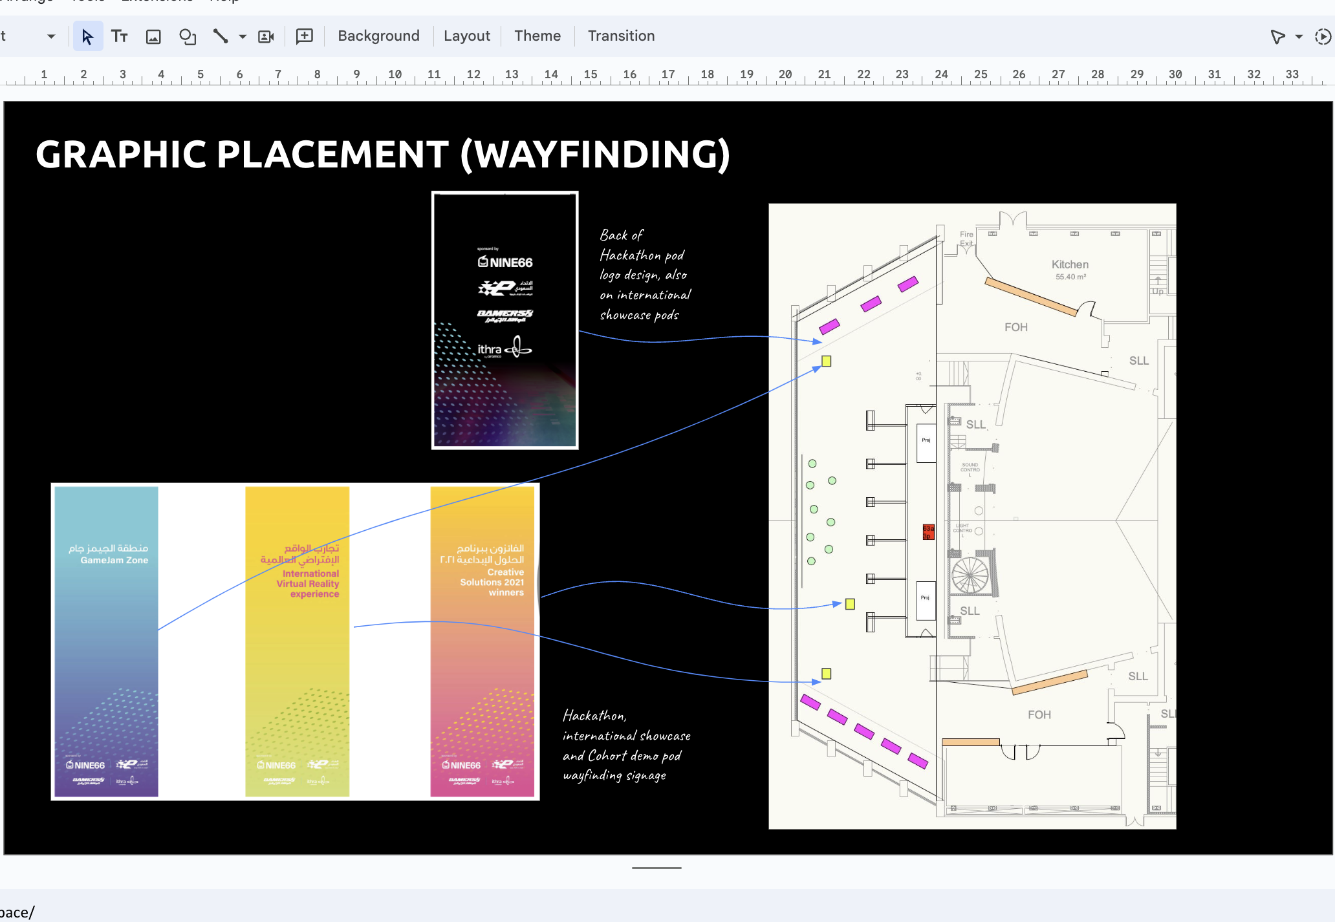Pick the Line drawing tool
This screenshot has width=1335, height=922.
221,36
